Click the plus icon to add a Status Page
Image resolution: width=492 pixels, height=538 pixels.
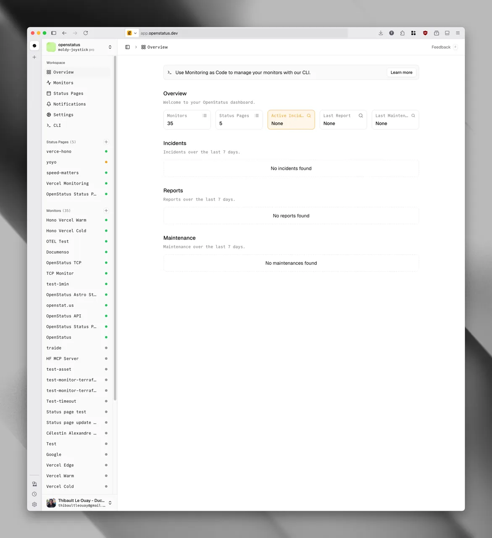(106, 142)
